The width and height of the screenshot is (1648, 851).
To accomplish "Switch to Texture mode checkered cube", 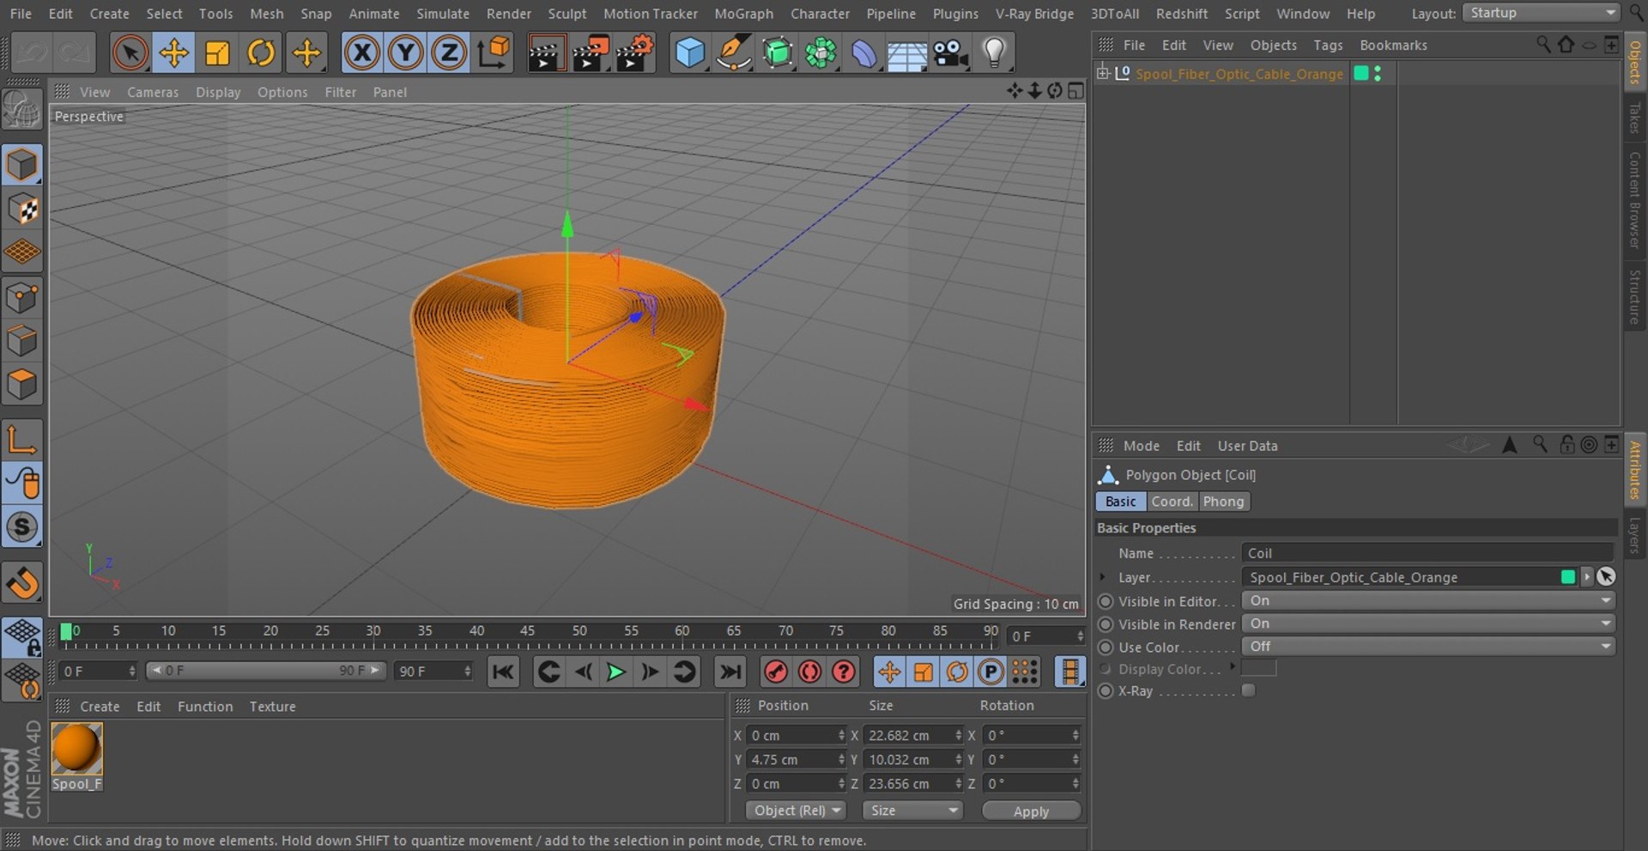I will click(x=22, y=209).
